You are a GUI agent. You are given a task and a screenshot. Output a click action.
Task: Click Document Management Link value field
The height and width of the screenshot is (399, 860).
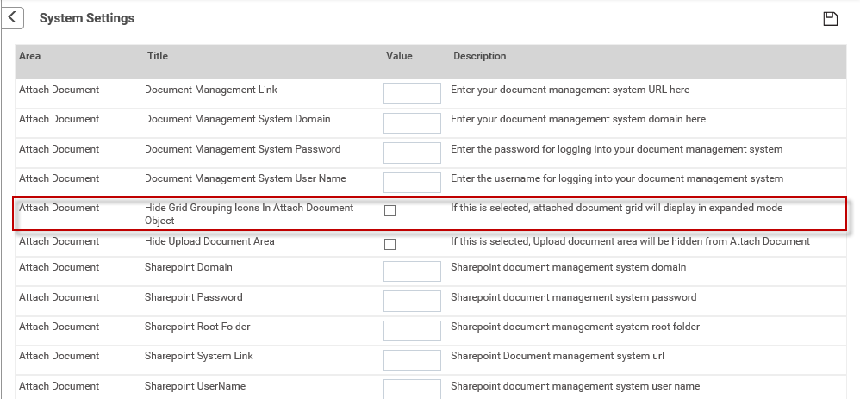[412, 93]
